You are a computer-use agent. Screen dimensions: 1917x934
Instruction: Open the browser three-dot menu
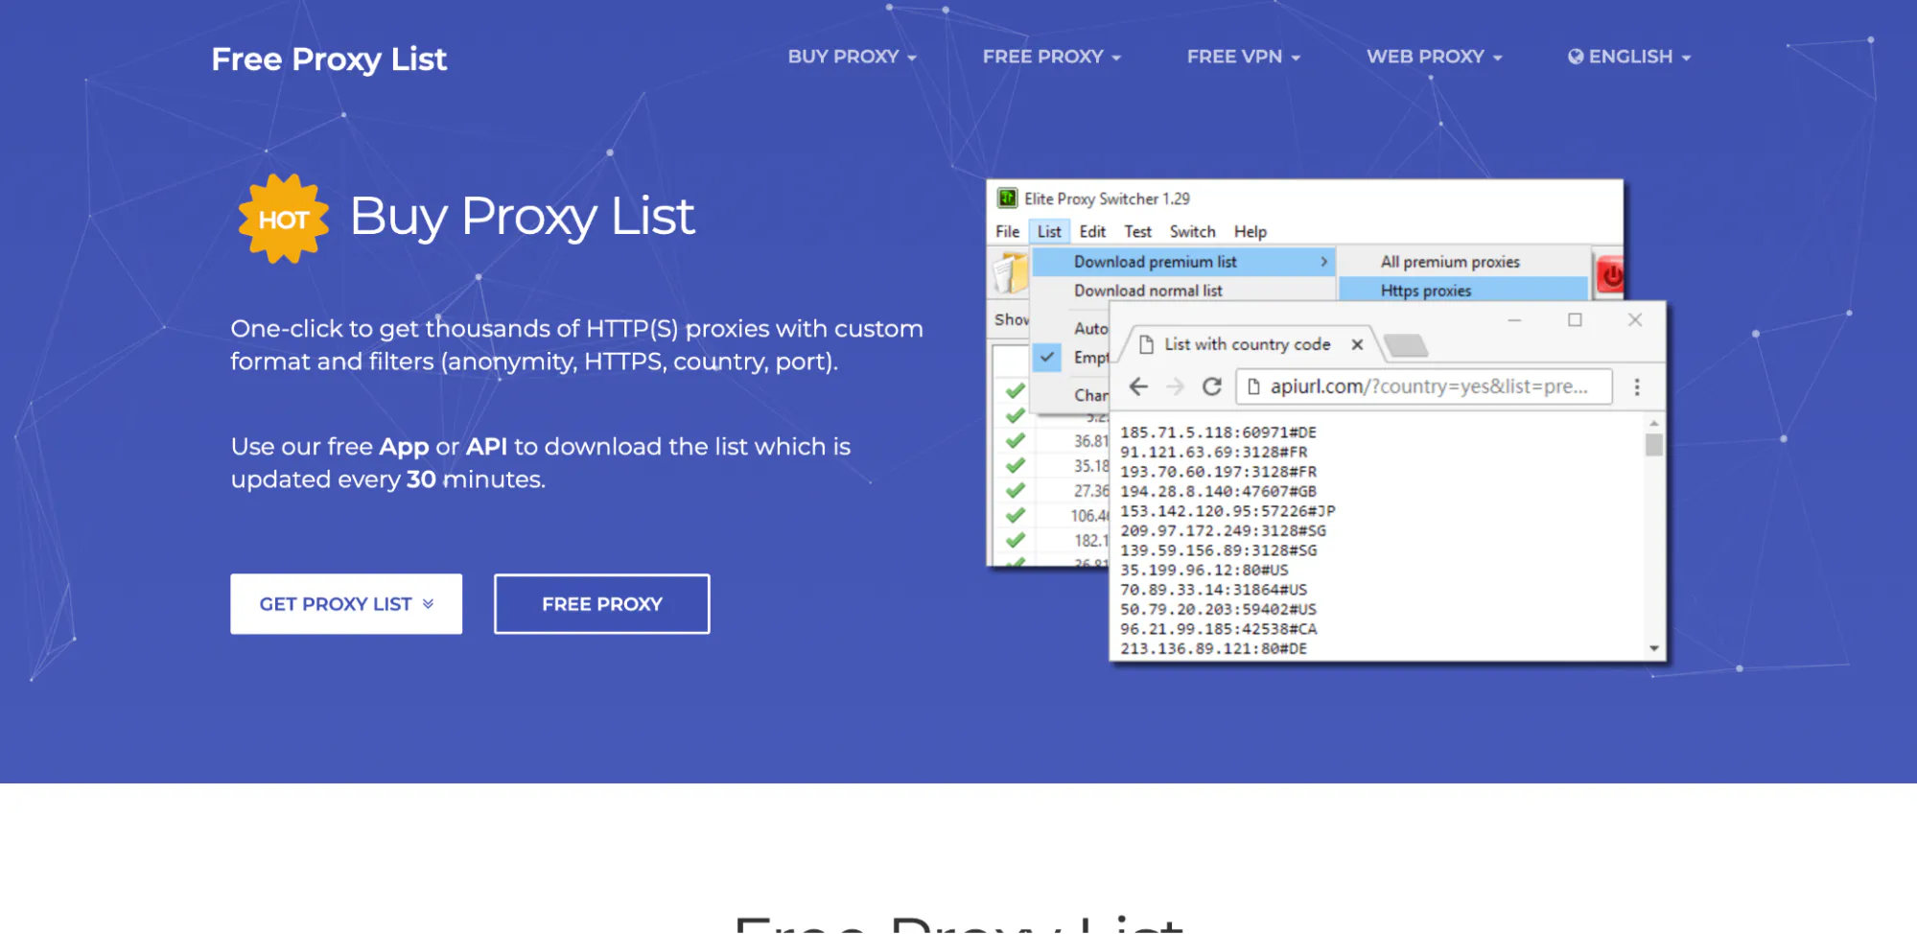click(1637, 386)
